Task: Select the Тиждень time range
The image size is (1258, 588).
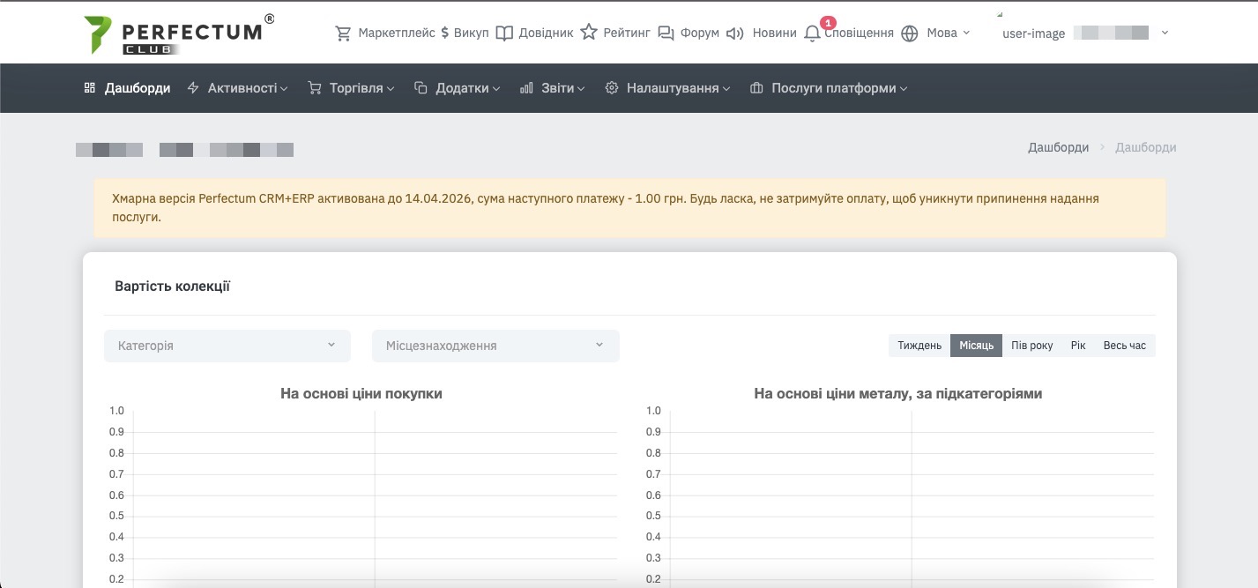Action: [919, 346]
